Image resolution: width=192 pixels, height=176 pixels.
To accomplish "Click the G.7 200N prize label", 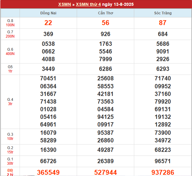I will 10,34.
